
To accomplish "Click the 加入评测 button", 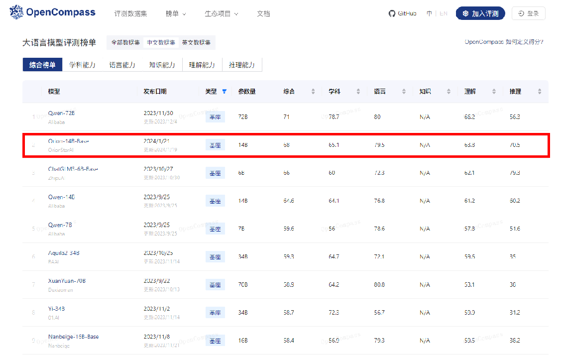I will pyautogui.click(x=480, y=13).
